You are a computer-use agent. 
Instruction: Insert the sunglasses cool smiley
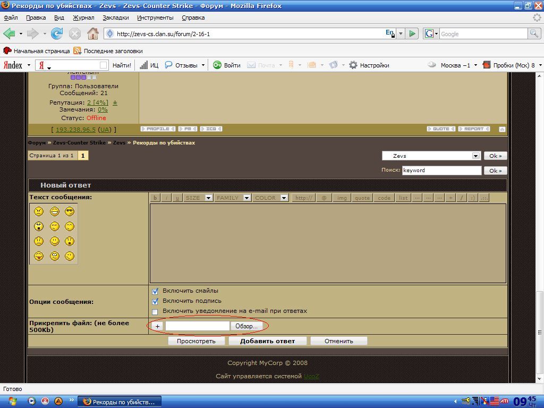point(70,211)
